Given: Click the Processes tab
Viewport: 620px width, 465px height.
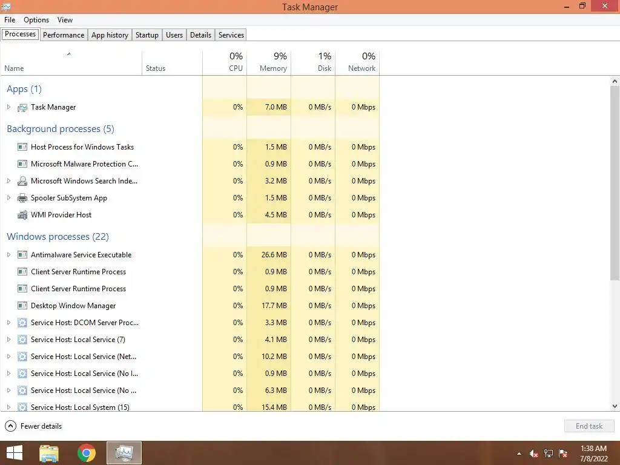Looking at the screenshot, I should 20,34.
